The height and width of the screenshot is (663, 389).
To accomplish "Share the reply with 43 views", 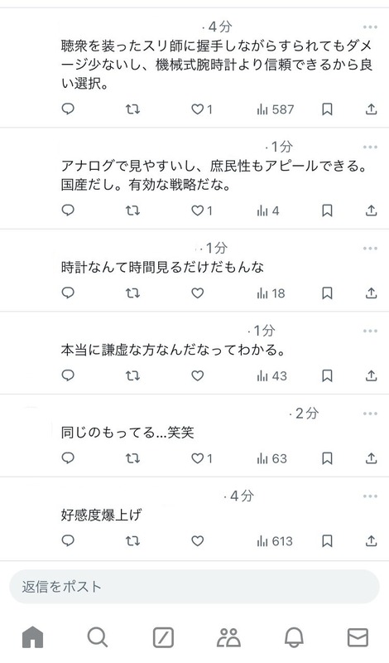I will point(371,375).
